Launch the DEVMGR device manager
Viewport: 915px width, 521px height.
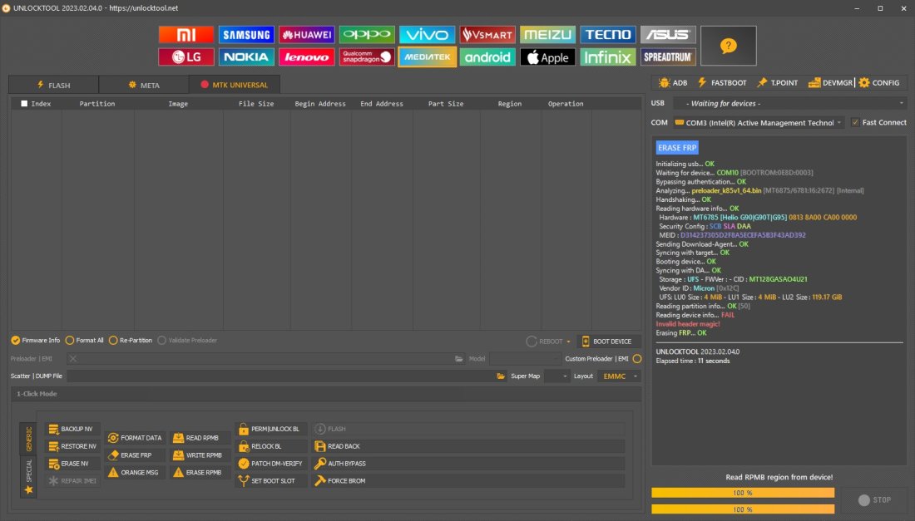tap(830, 83)
